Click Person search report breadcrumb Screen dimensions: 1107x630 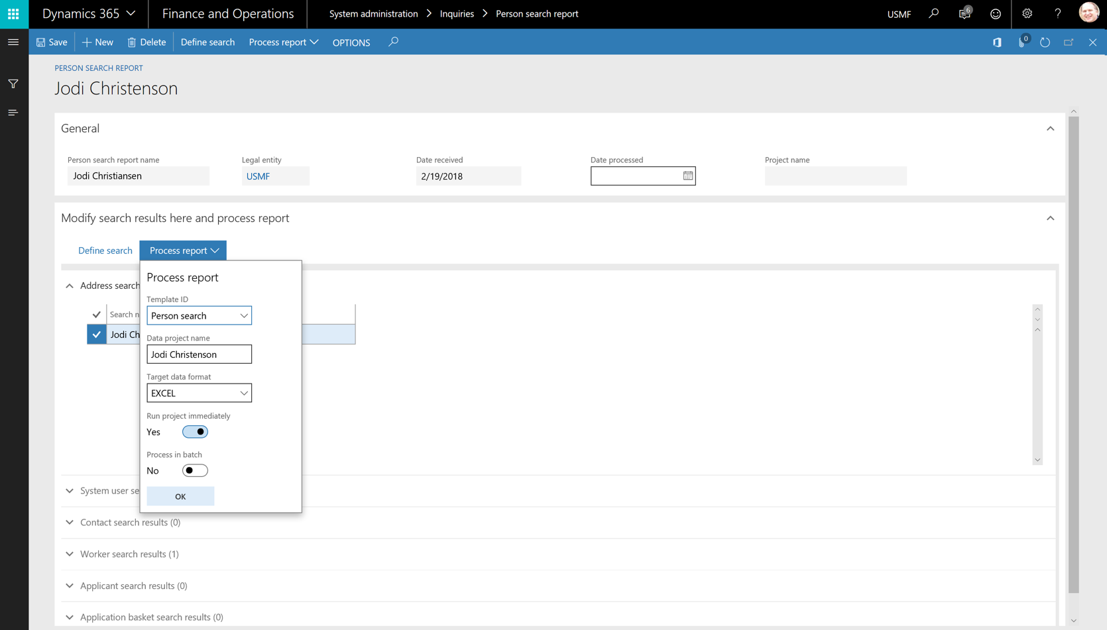[x=537, y=13]
